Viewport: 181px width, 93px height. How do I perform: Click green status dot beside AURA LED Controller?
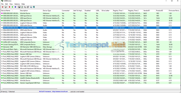[x=2, y=42]
